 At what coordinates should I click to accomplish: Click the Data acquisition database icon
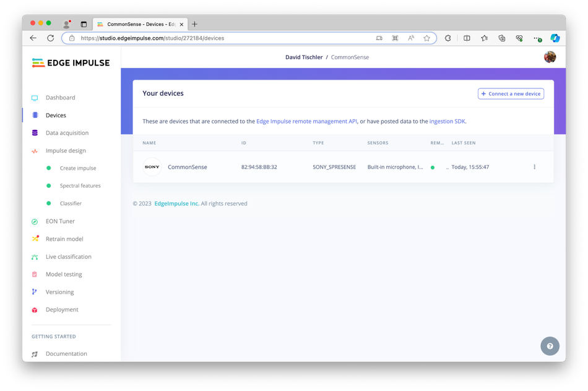[x=35, y=133]
